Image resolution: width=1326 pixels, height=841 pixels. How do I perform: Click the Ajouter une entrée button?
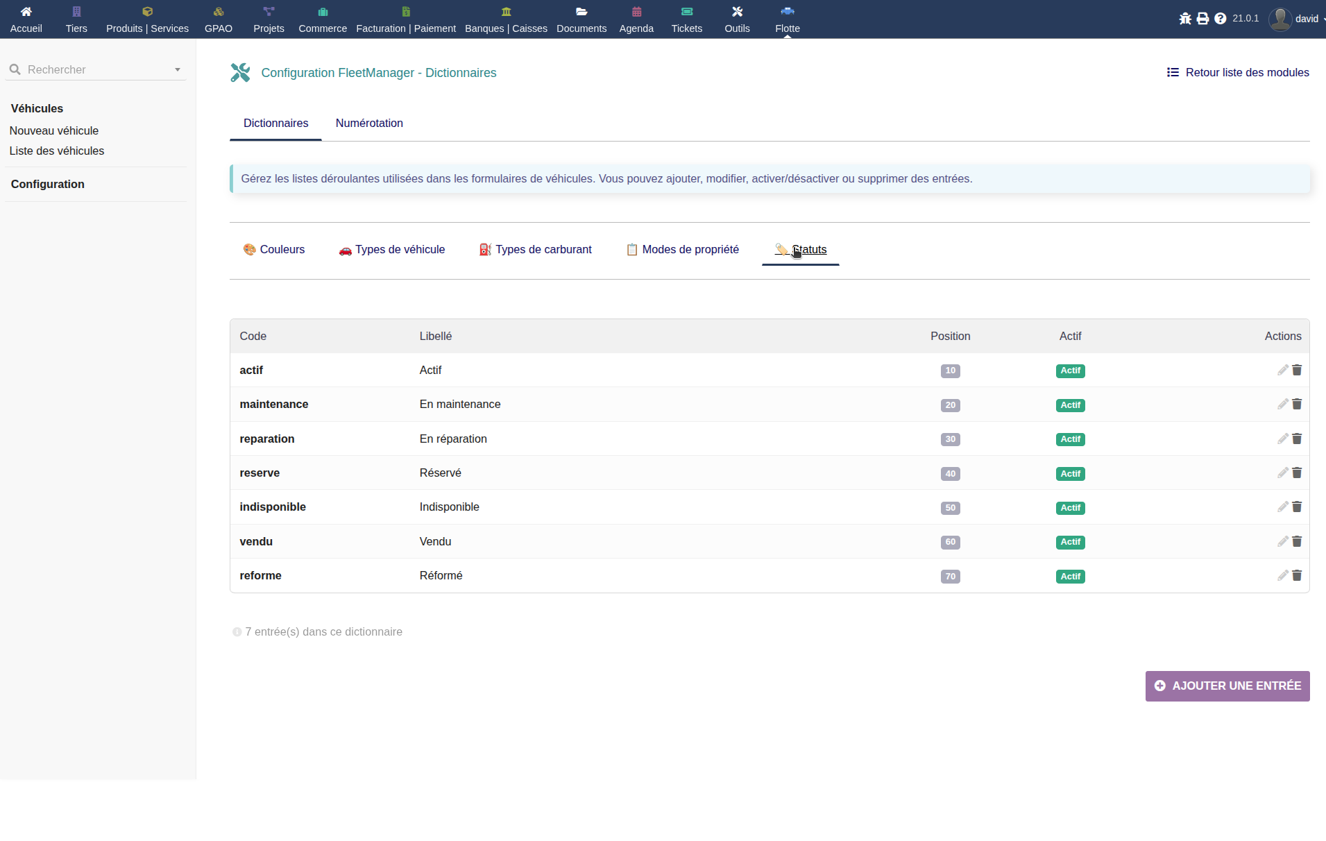tap(1227, 686)
